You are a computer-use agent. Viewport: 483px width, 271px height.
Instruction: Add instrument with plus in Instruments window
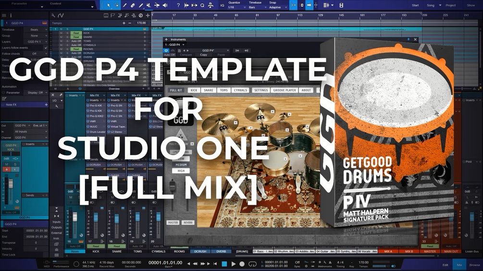[166, 39]
